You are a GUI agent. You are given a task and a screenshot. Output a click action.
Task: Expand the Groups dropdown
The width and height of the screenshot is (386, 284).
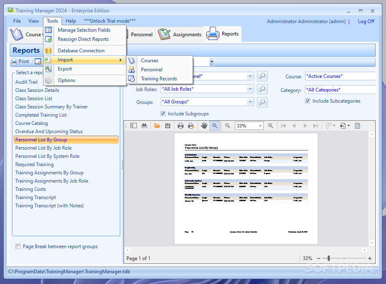coord(250,102)
